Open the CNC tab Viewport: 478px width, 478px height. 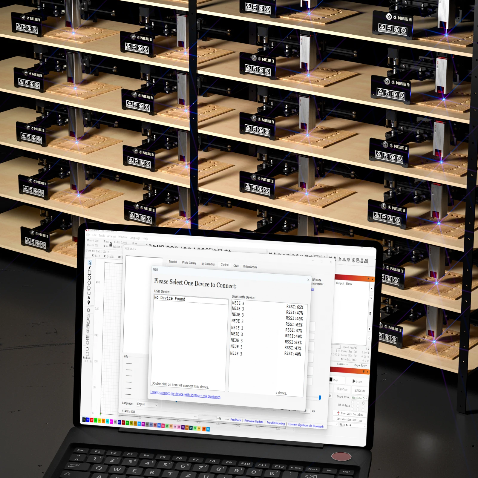tap(236, 266)
